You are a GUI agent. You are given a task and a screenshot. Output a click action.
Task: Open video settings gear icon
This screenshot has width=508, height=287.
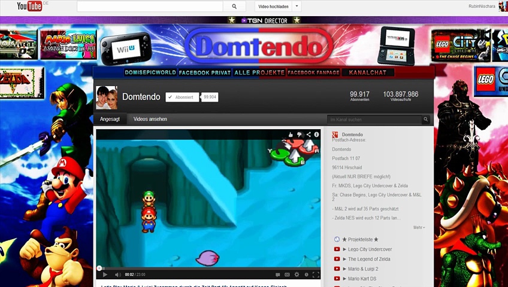pyautogui.click(x=297, y=274)
